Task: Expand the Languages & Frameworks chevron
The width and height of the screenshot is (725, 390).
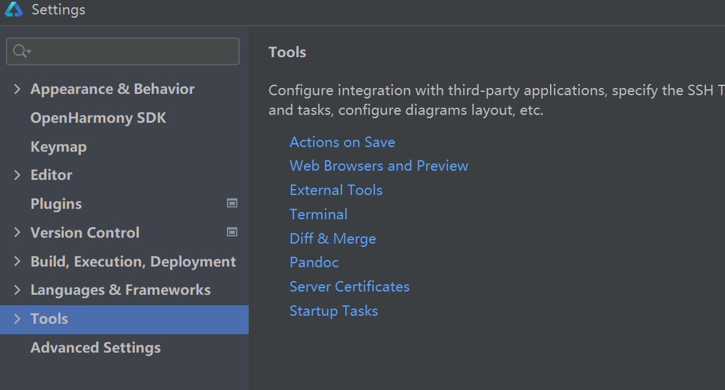Action: (x=17, y=290)
